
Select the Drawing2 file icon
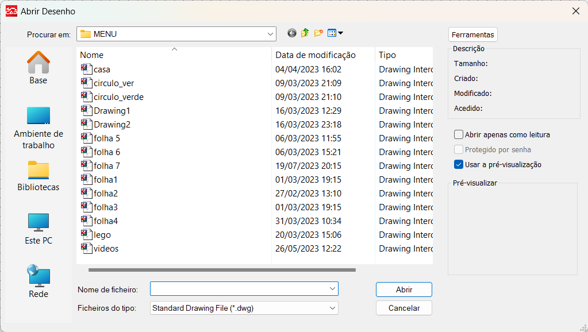coord(86,124)
